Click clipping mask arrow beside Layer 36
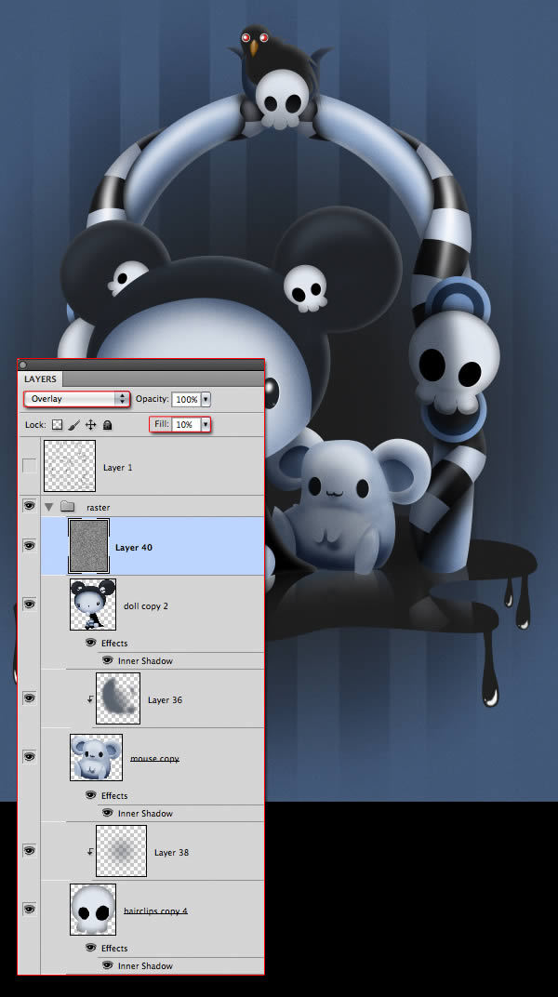Screen dimensions: 558x997 click(x=89, y=699)
